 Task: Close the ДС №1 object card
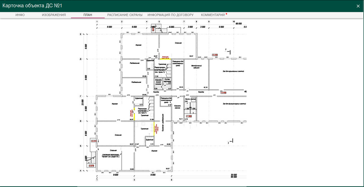point(358,6)
